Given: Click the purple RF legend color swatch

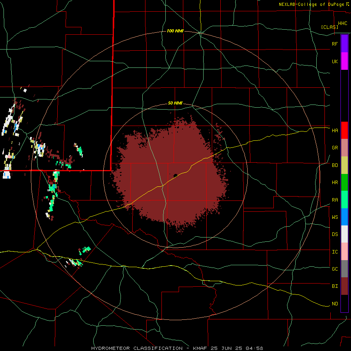Looking at the screenshot, I should (x=344, y=44).
